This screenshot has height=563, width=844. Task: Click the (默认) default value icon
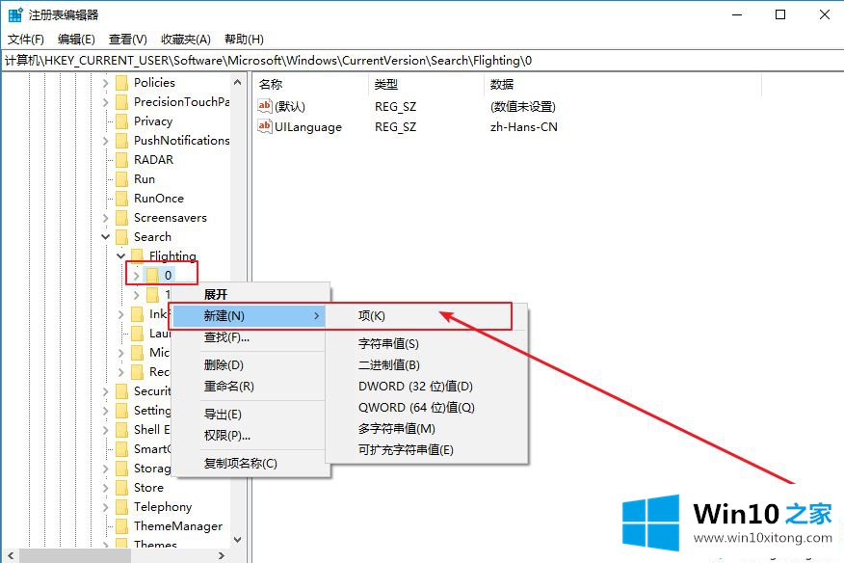(266, 106)
